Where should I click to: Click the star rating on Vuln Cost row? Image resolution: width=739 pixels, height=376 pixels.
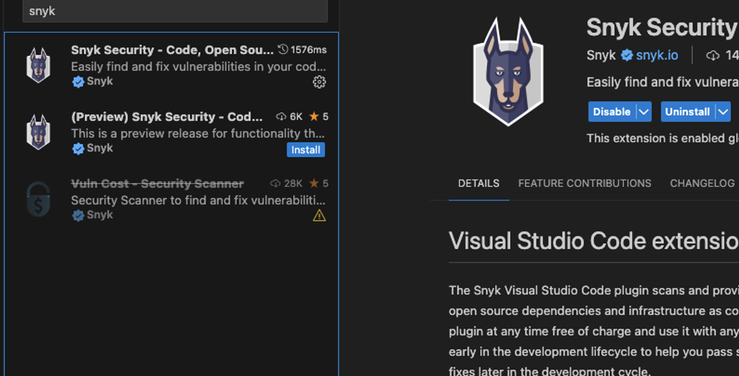[x=319, y=183]
